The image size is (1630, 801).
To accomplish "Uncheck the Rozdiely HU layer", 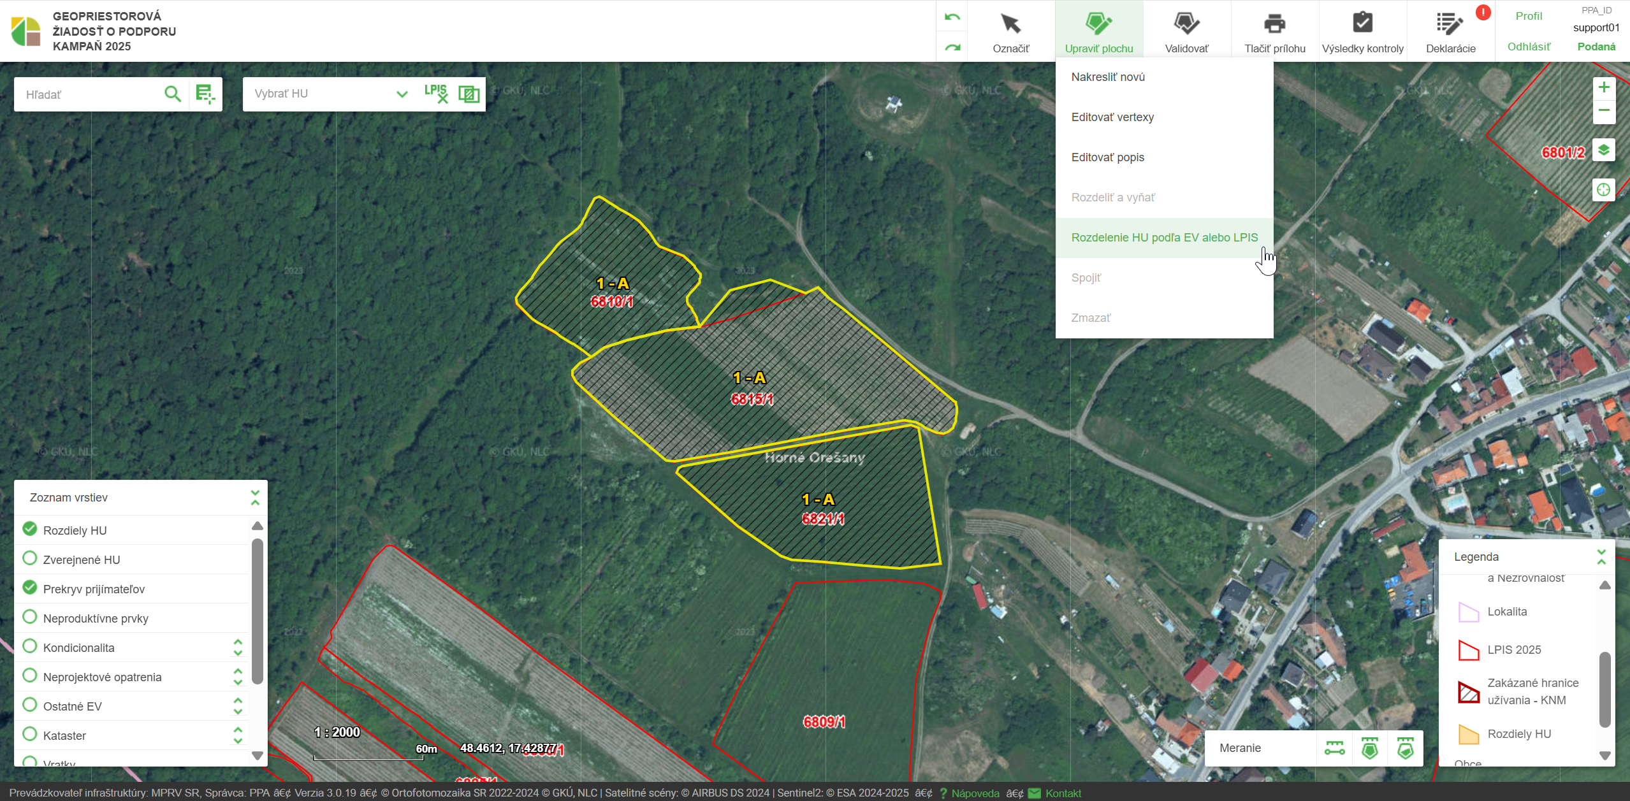I will coord(29,529).
